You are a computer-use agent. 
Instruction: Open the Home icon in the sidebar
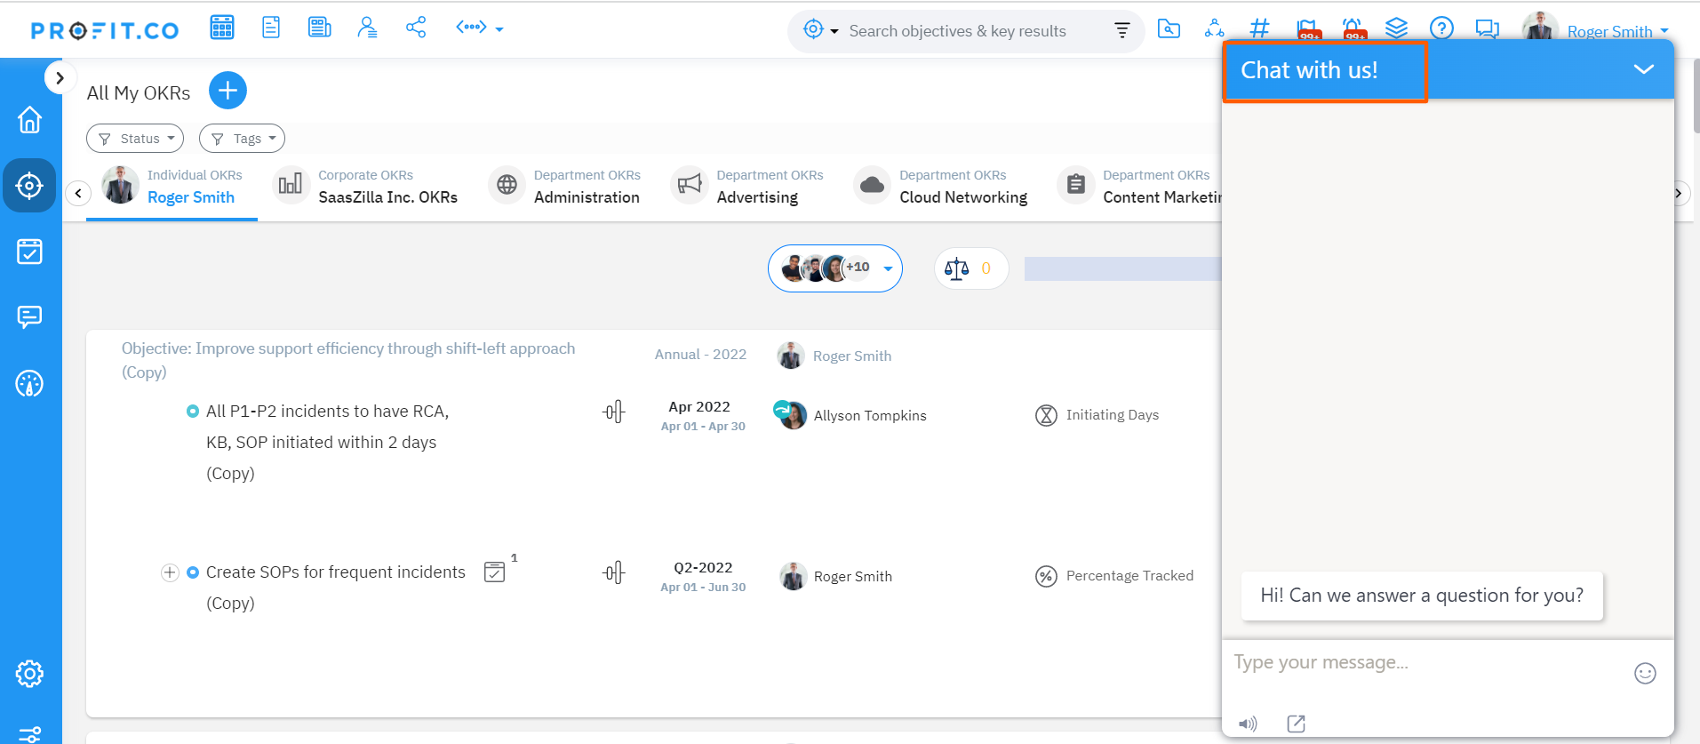(x=30, y=119)
